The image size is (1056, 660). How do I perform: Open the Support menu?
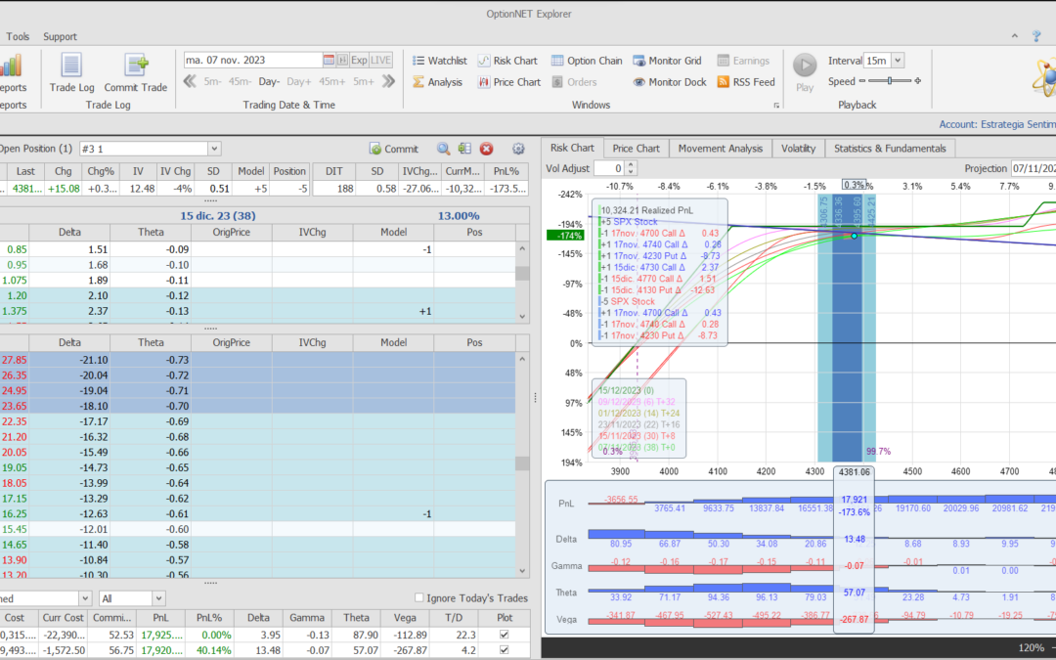(60, 36)
